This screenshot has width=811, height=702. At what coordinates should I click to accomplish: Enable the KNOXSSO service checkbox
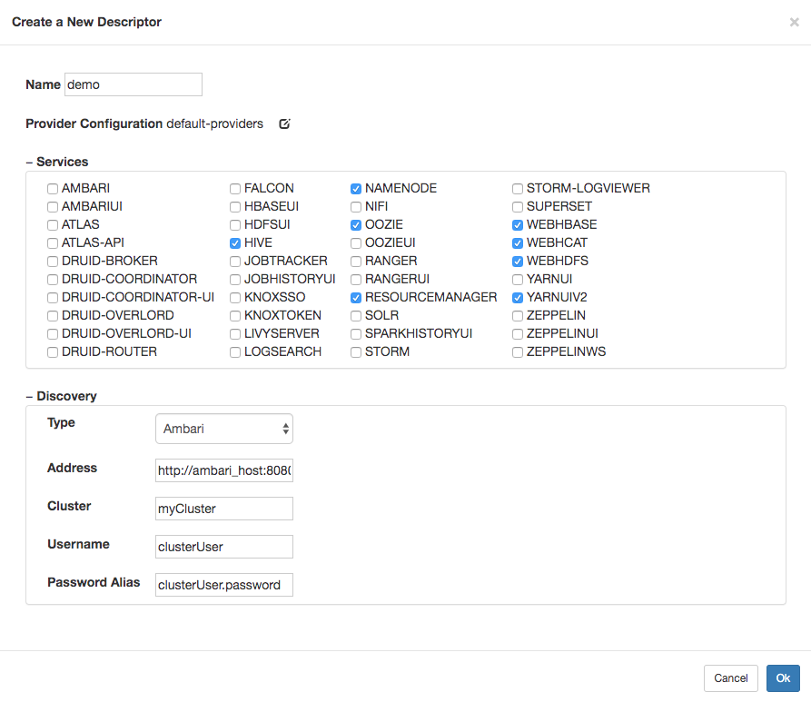pos(234,297)
